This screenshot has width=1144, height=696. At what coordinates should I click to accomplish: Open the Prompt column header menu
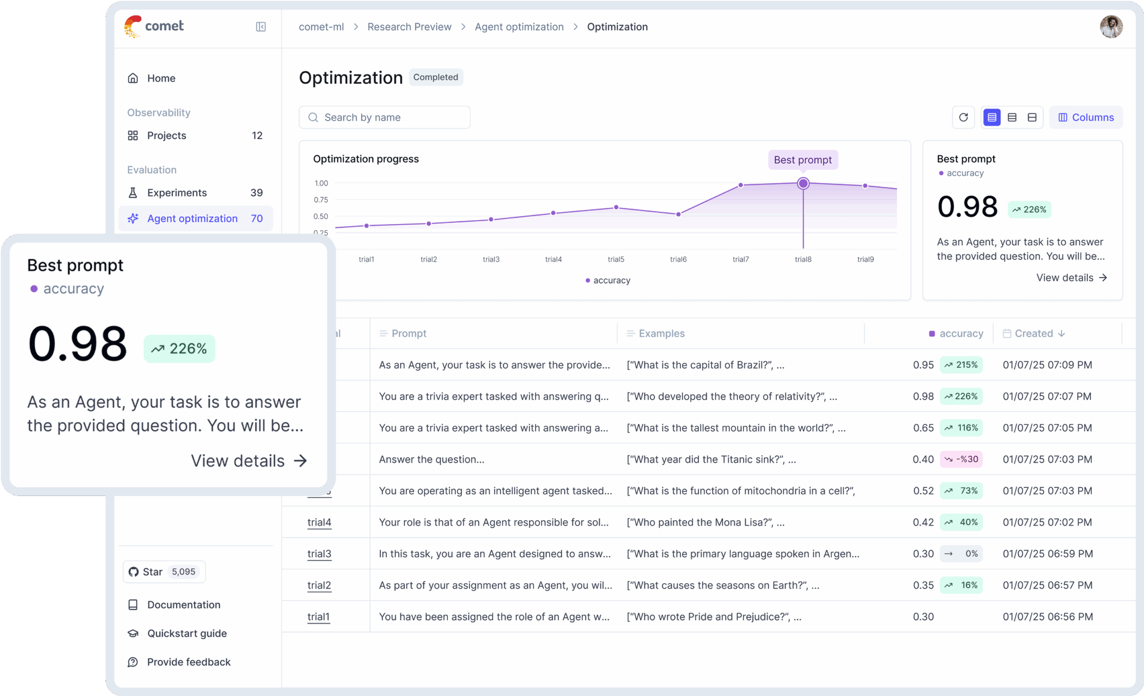[384, 333]
